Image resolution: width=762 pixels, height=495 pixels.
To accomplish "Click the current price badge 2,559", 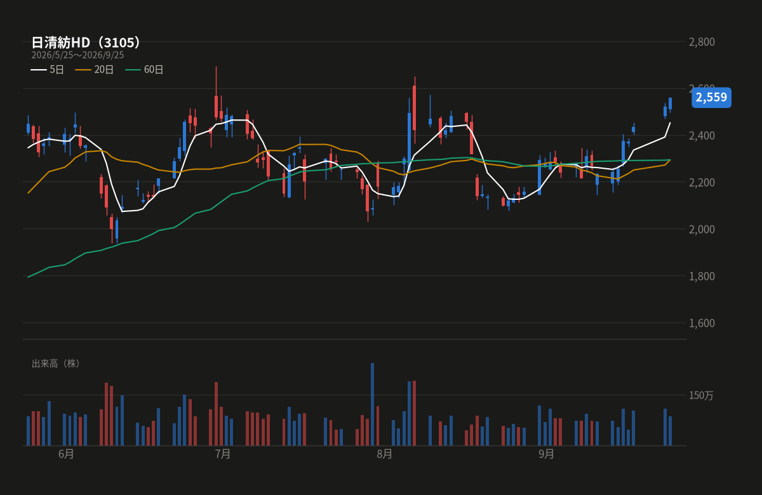I will coord(711,97).
